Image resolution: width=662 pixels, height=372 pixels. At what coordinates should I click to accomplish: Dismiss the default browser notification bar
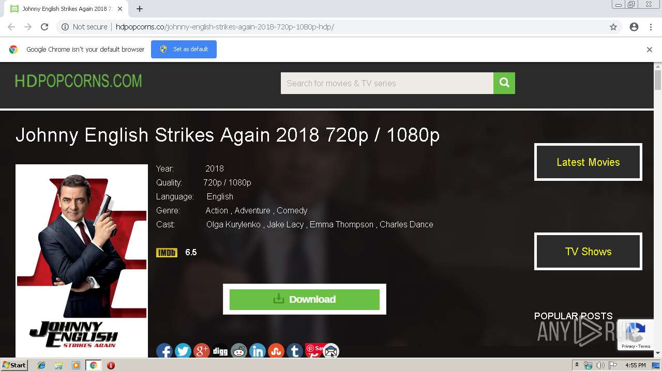pyautogui.click(x=650, y=50)
